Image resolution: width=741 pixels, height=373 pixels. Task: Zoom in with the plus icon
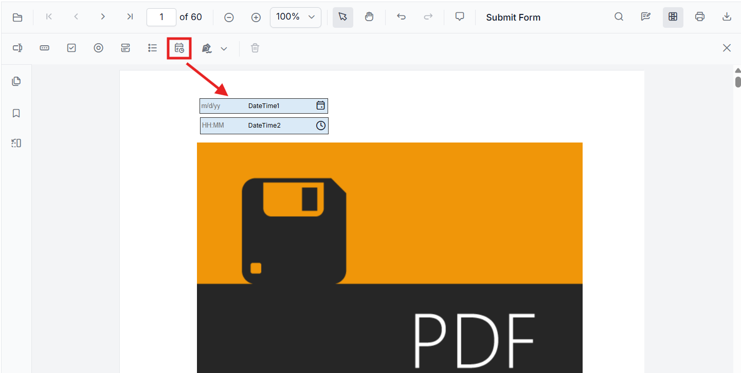(256, 17)
